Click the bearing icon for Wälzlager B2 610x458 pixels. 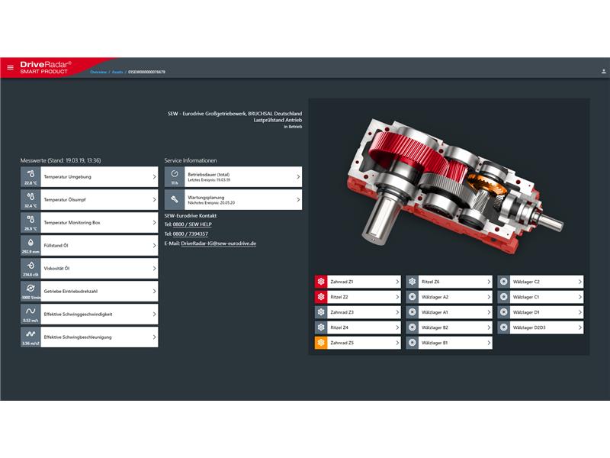coord(413,327)
